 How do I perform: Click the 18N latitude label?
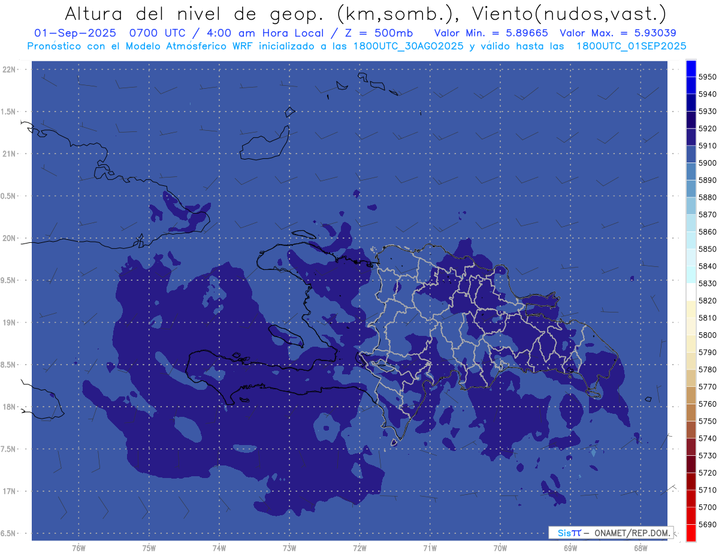pyautogui.click(x=10, y=407)
